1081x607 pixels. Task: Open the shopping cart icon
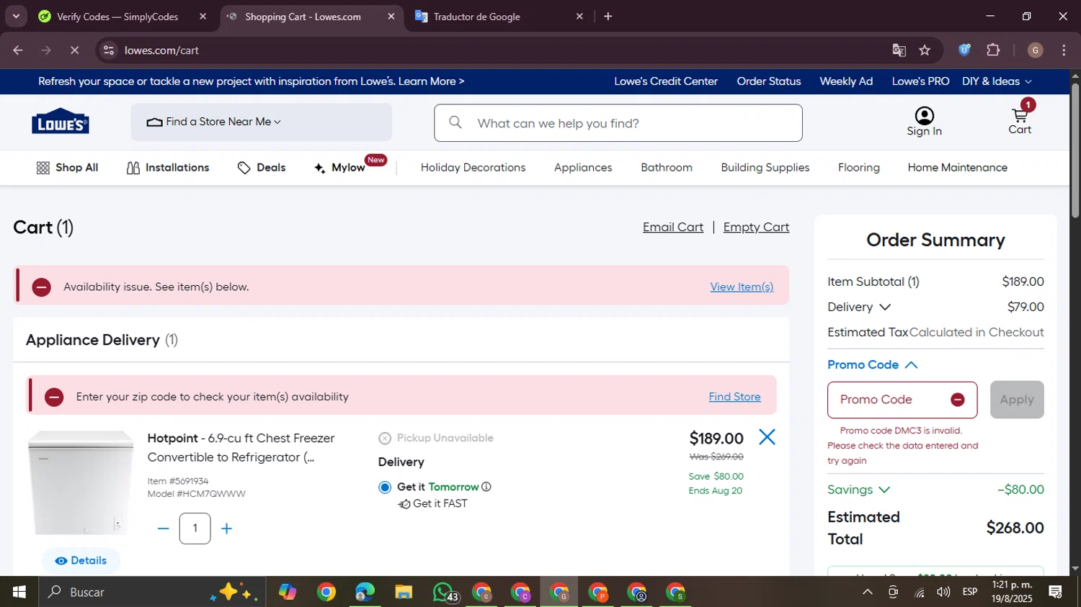tap(1020, 117)
